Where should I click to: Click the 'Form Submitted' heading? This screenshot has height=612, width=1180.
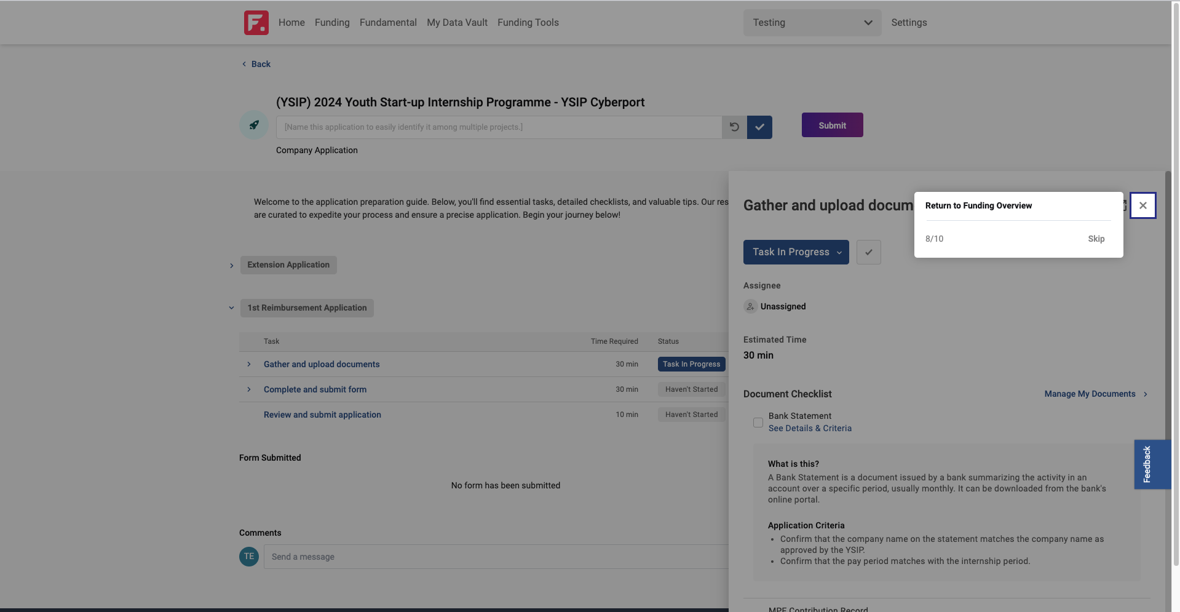click(x=270, y=458)
